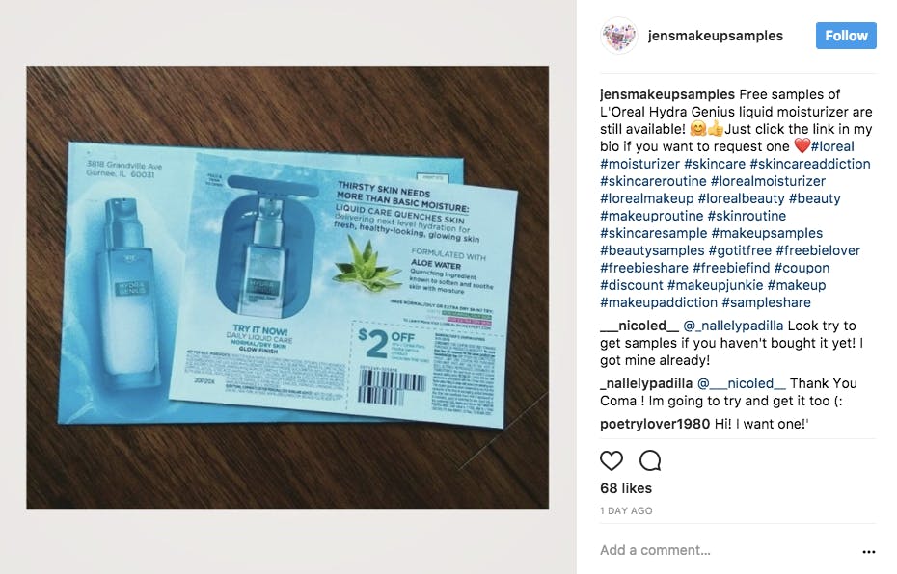897x574 pixels.
Task: Follow the jensmakeupsamples account
Action: pos(846,36)
